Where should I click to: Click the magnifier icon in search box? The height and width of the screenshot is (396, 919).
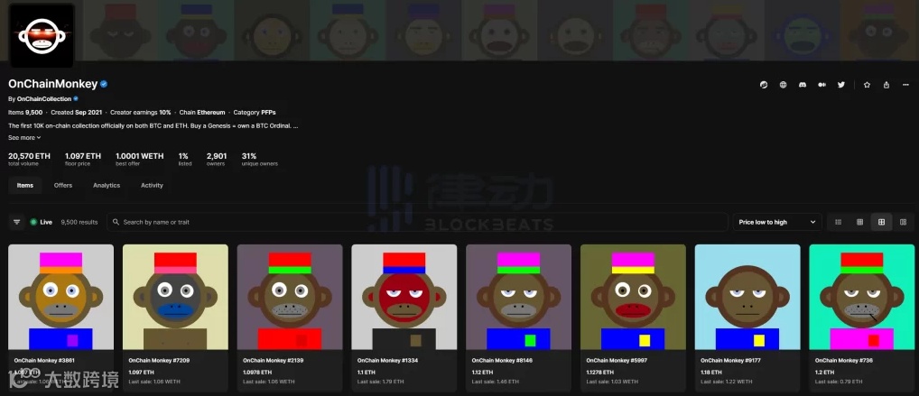(x=116, y=222)
